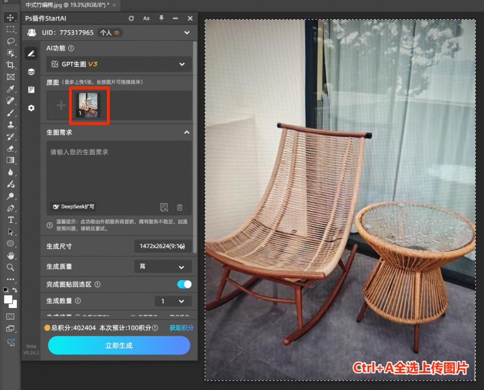
Task: Click the AI功能 info icon
Action: (71, 48)
